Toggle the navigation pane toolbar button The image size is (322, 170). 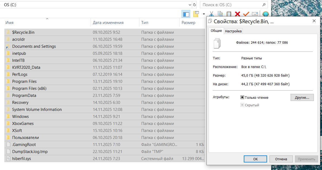(x=186, y=14)
